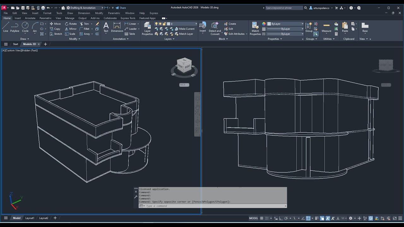Open the Drafting & Annotation workspace dropdown
Screen dimensions: 404x227
(x=85, y=8)
